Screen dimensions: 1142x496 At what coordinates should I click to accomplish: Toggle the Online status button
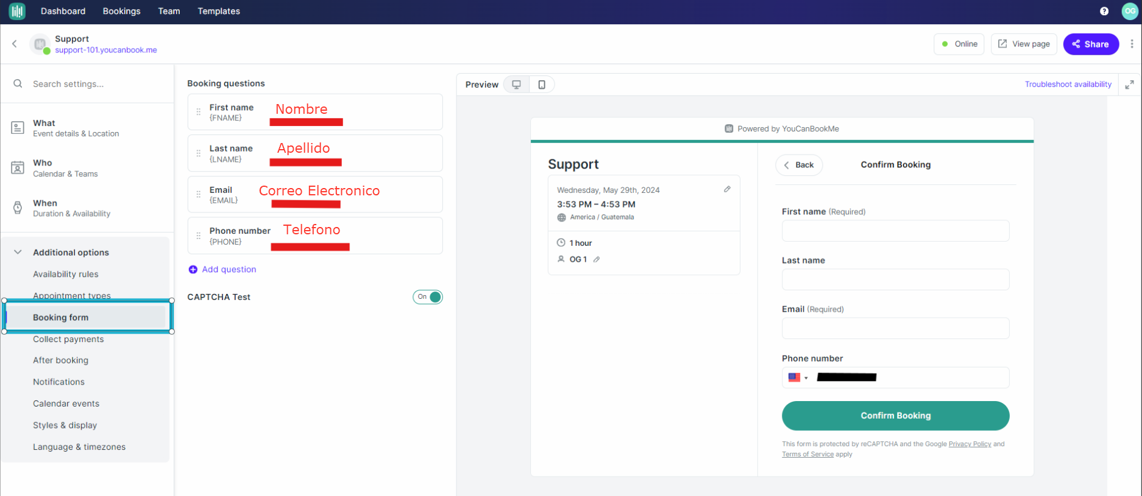pyautogui.click(x=959, y=44)
